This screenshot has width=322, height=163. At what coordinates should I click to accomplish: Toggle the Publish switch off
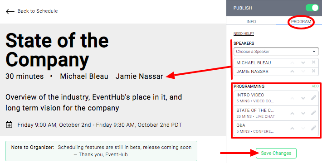(312, 8)
